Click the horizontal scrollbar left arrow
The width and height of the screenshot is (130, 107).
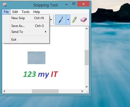pos(4,91)
